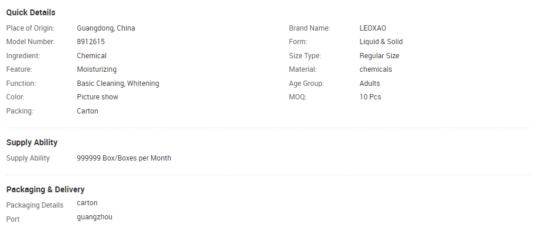533x227 pixels.
Task: Click the Packaging Details label
Action: click(35, 205)
